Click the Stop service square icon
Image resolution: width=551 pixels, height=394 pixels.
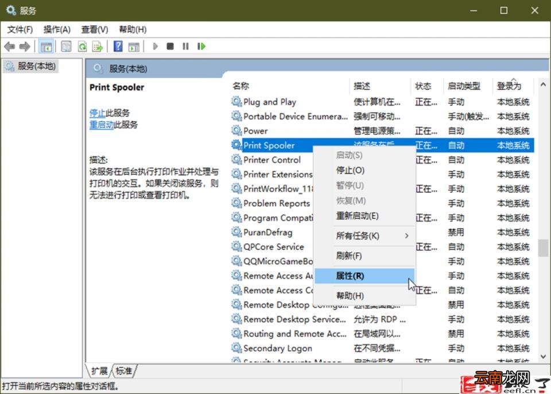click(170, 47)
